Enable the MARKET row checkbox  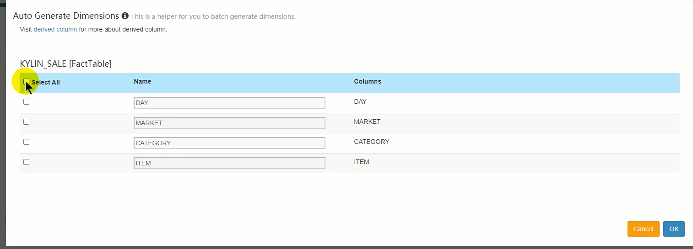click(x=27, y=122)
